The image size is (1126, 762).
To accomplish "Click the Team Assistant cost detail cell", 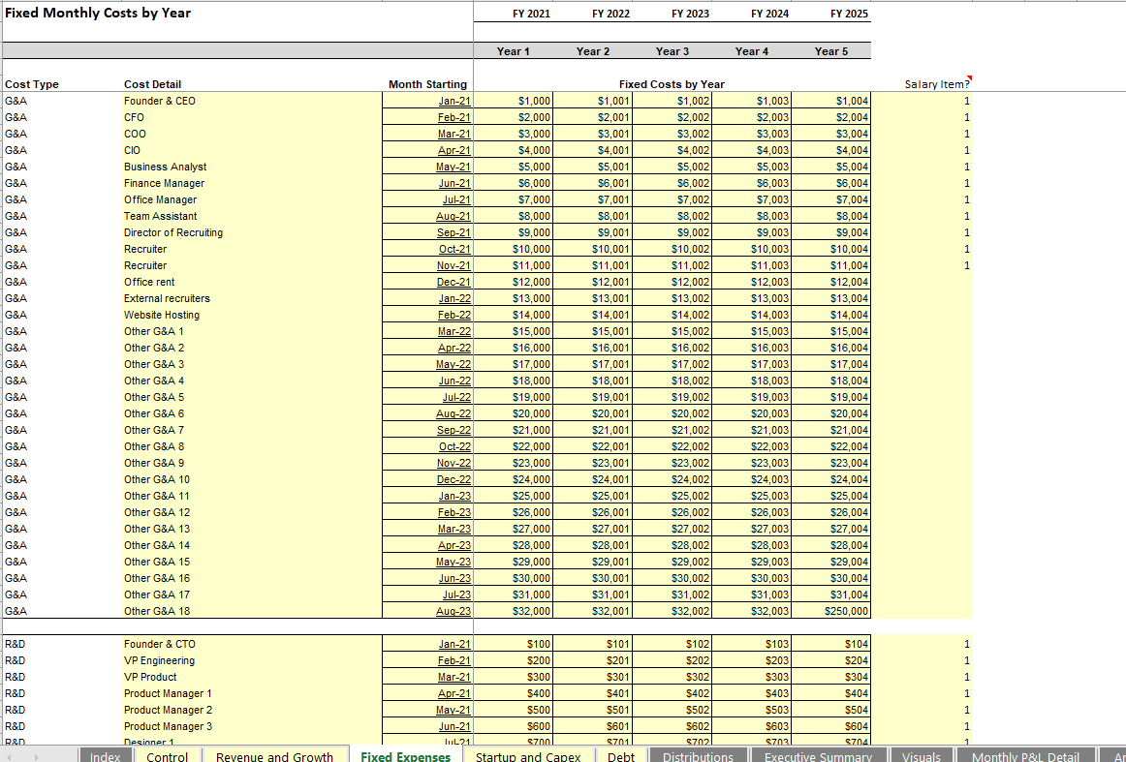I will pyautogui.click(x=252, y=216).
